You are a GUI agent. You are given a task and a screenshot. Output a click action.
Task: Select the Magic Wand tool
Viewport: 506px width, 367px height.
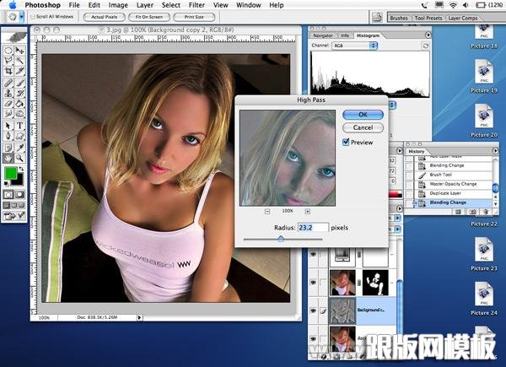pos(19,61)
